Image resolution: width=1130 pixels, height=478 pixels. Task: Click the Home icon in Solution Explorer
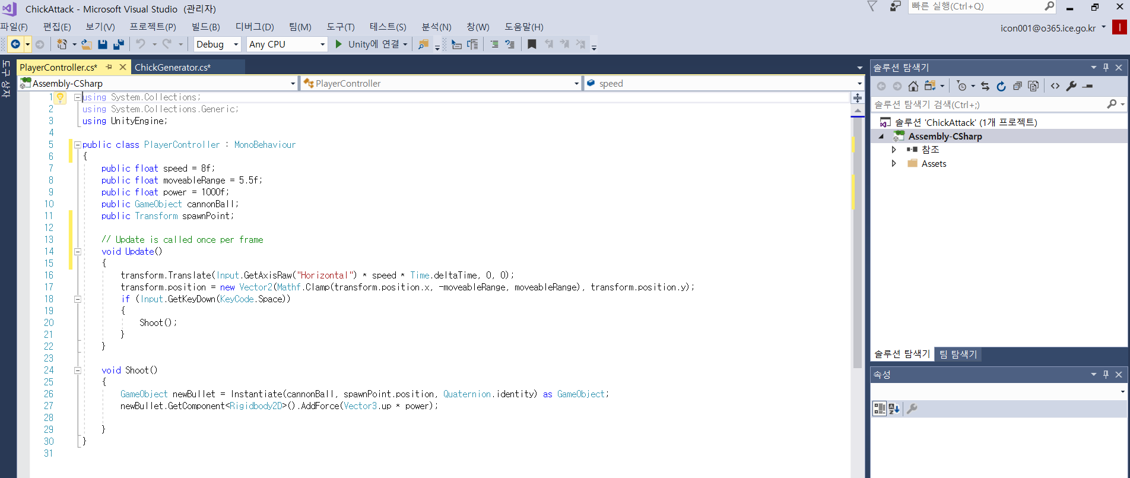tap(913, 86)
